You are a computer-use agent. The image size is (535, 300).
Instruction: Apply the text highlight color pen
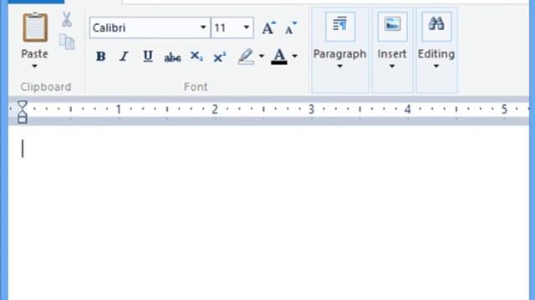click(x=246, y=57)
